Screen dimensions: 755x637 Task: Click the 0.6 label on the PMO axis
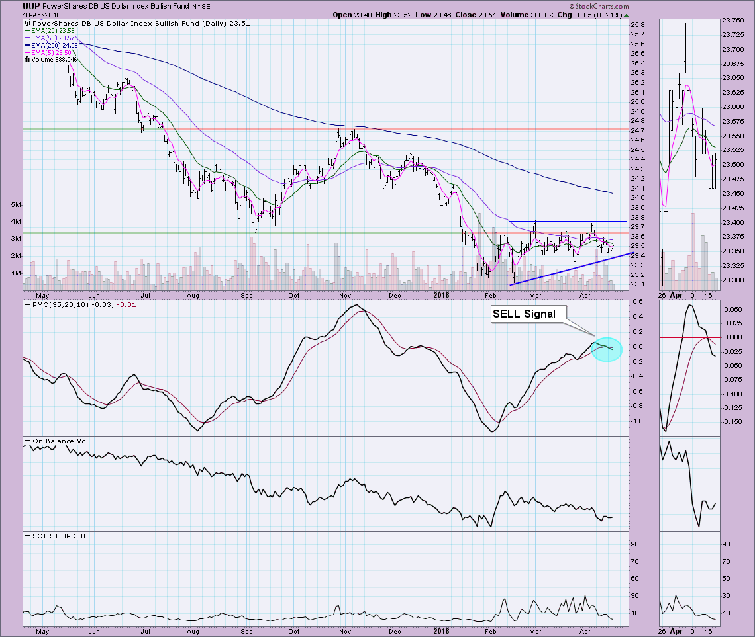pos(638,302)
